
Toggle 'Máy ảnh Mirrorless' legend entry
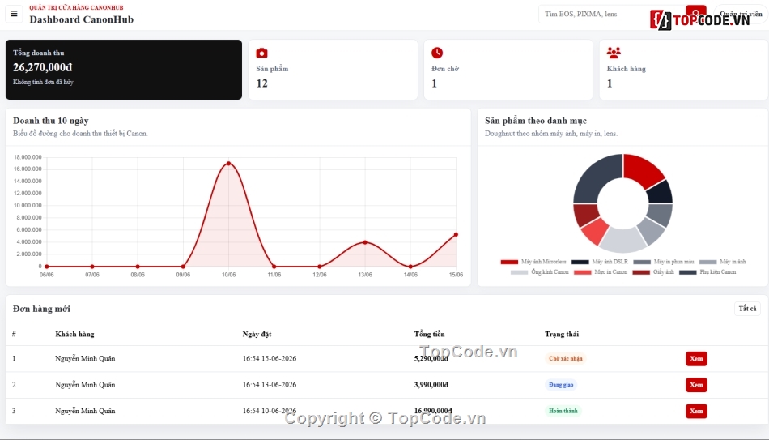point(533,262)
